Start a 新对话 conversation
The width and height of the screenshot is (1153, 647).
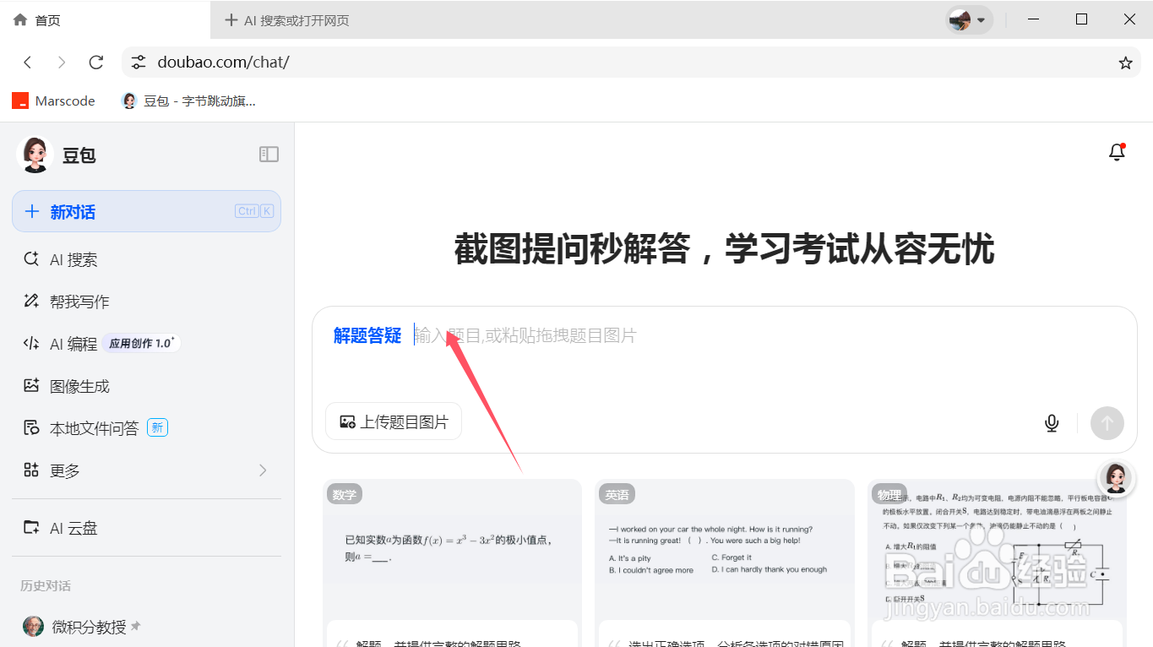click(146, 211)
